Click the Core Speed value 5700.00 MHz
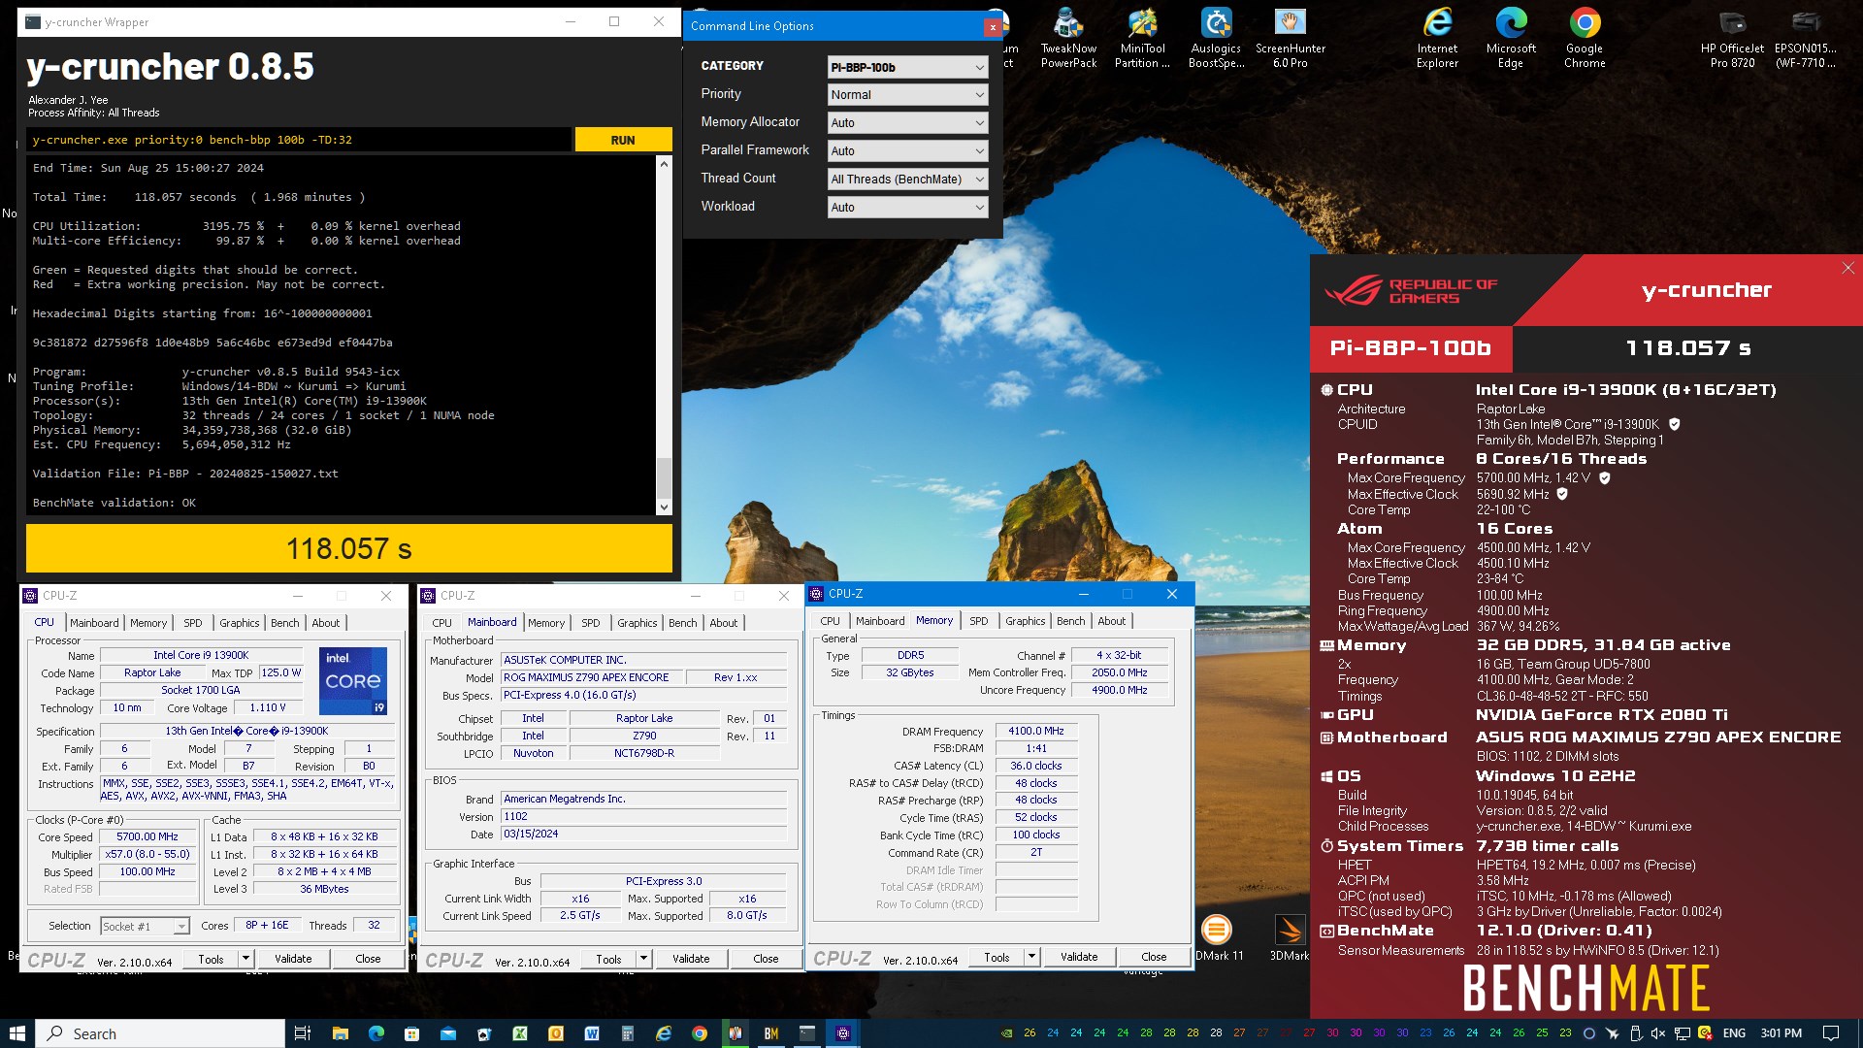1863x1048 pixels. (147, 836)
